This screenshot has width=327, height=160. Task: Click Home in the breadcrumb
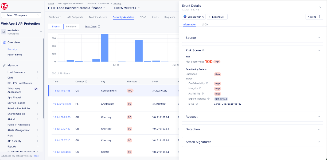[x=51, y=3]
